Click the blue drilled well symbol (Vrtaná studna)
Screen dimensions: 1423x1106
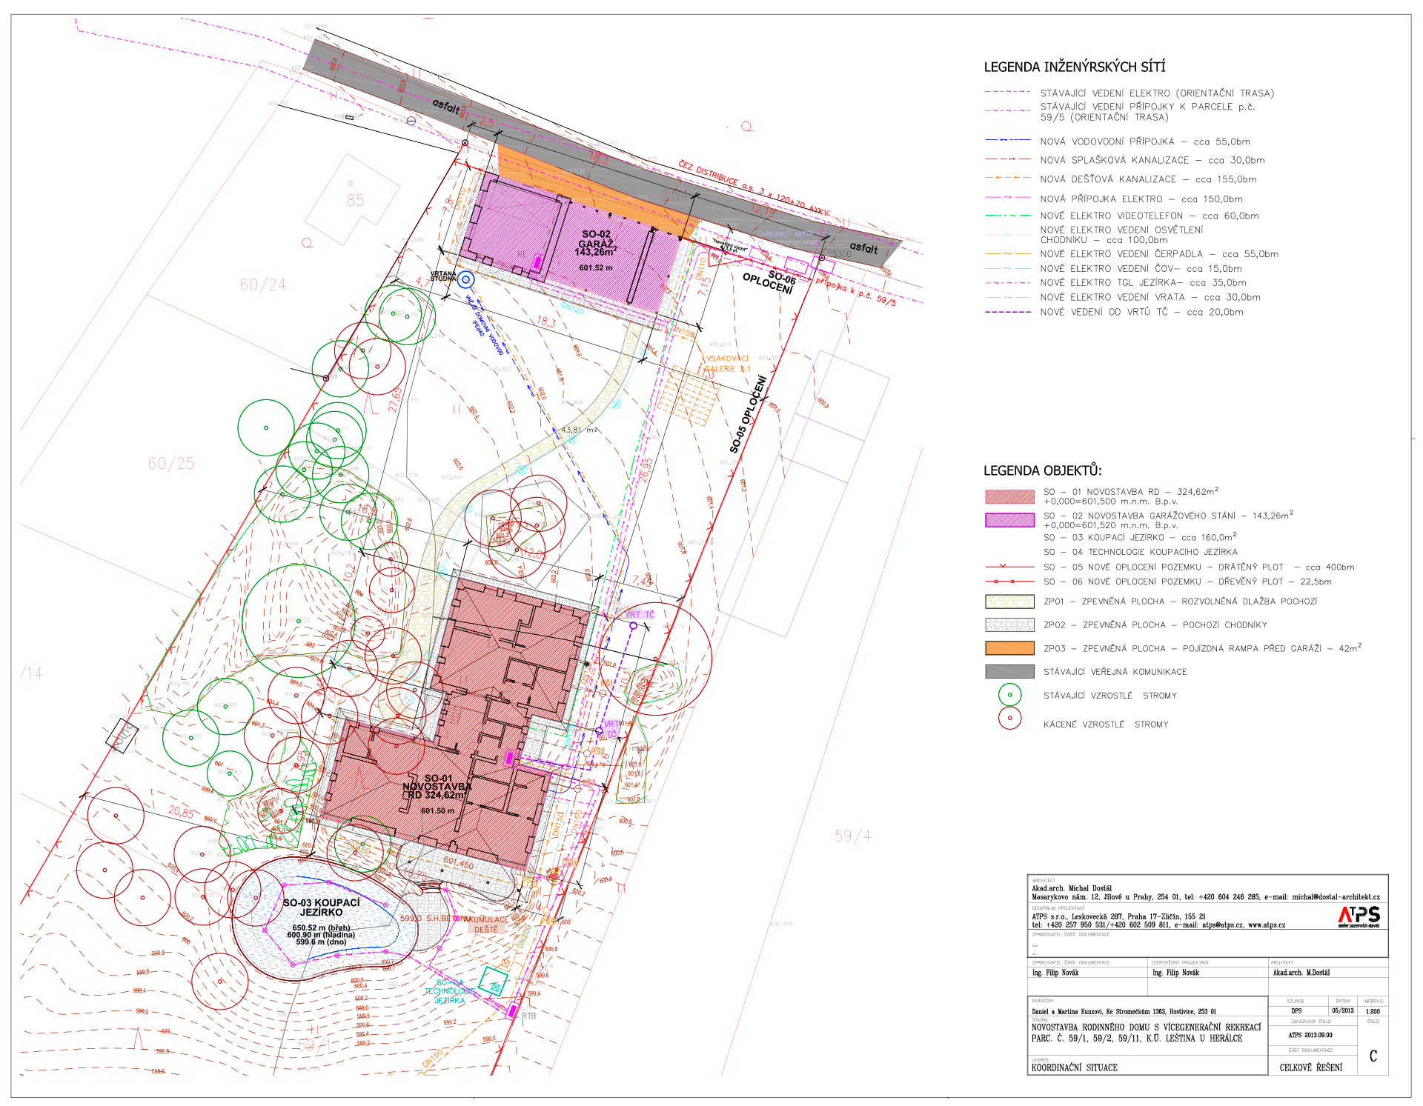click(x=465, y=279)
